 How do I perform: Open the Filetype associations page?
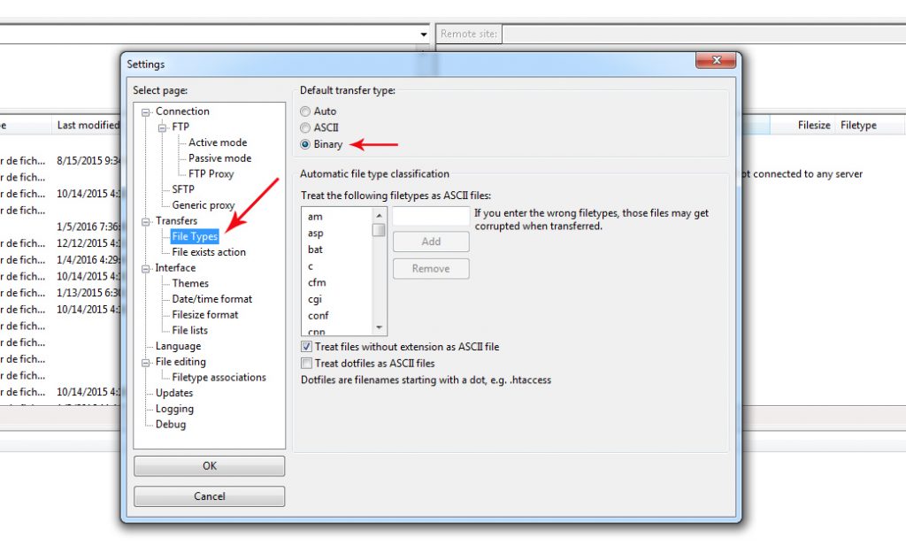[x=219, y=377]
